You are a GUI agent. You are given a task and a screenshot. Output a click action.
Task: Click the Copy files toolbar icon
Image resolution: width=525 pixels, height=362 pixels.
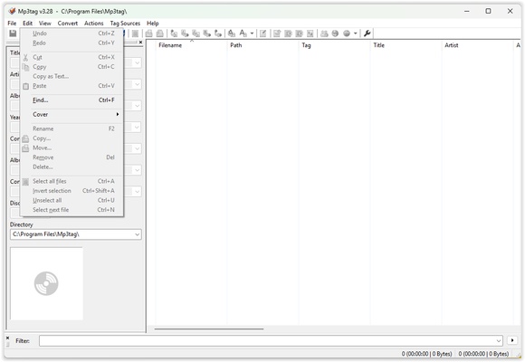click(149, 33)
